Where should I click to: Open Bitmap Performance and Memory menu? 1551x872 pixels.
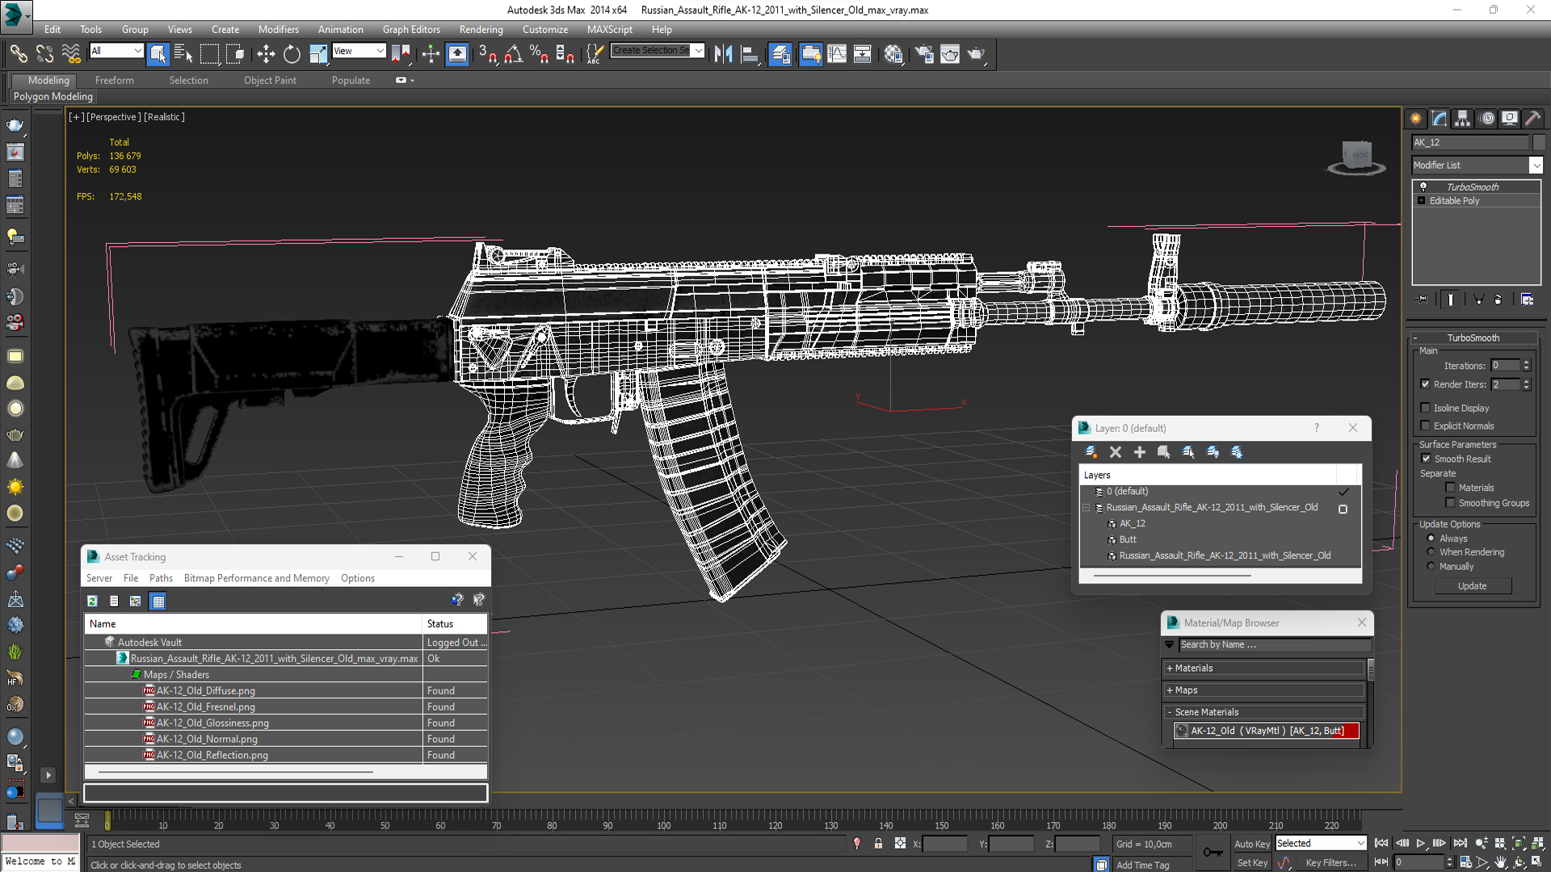click(256, 578)
